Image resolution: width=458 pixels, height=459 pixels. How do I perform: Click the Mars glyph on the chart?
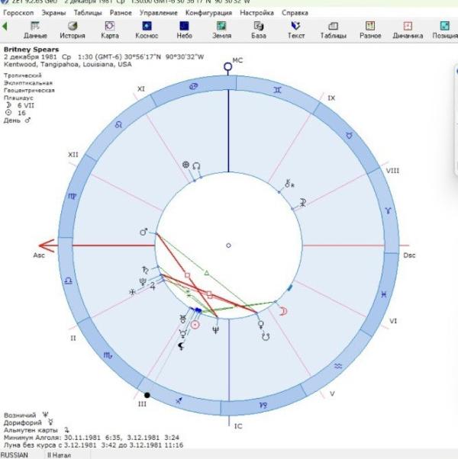coord(144,232)
